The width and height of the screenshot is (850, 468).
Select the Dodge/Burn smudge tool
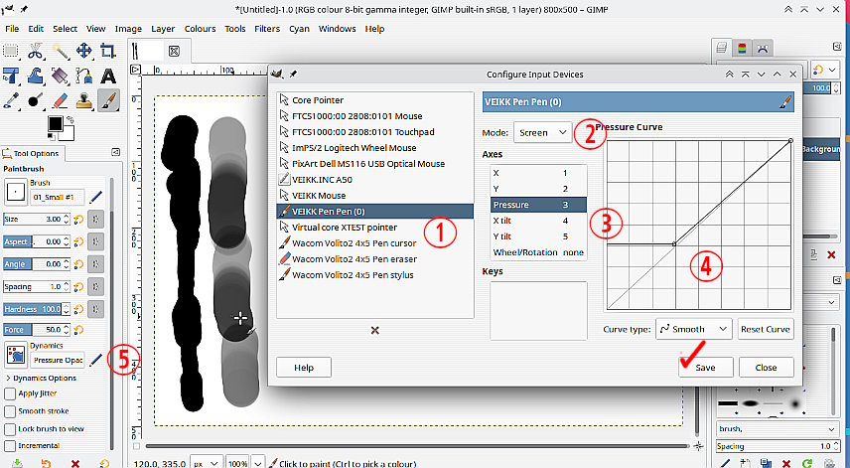(35, 100)
